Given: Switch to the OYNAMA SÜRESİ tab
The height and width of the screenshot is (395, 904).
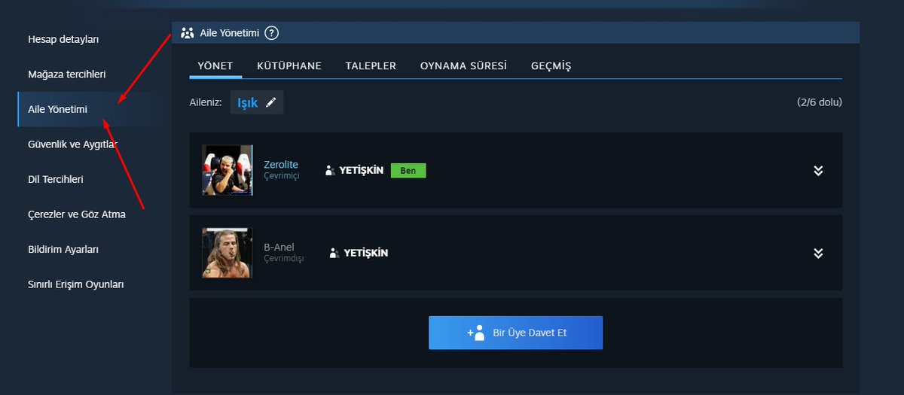Looking at the screenshot, I should pos(463,66).
